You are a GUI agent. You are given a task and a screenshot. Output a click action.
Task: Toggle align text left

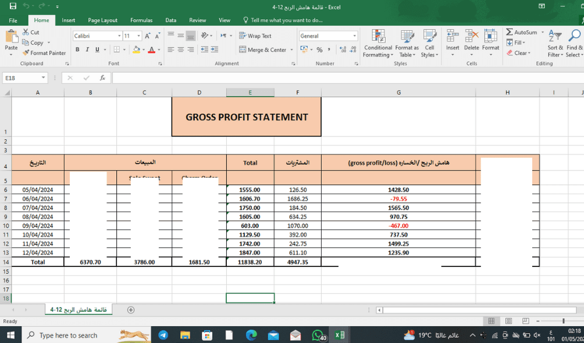coord(171,49)
